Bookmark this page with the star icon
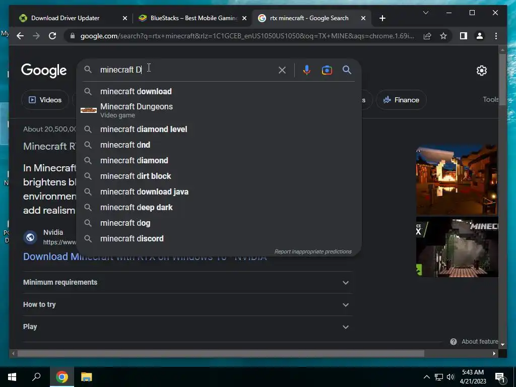Image resolution: width=516 pixels, height=387 pixels. (443, 36)
